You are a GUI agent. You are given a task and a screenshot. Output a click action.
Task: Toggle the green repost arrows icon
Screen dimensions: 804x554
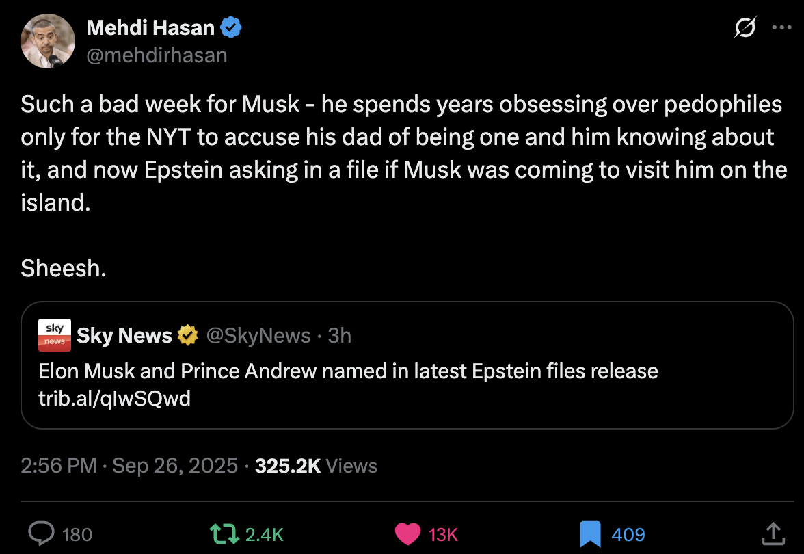224,534
